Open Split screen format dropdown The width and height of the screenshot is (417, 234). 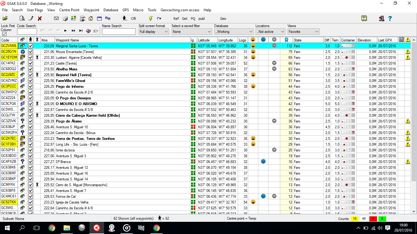point(154,32)
